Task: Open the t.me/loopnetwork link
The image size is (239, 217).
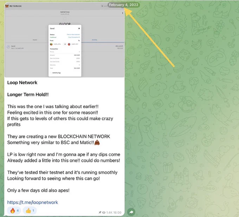Action: (32, 202)
